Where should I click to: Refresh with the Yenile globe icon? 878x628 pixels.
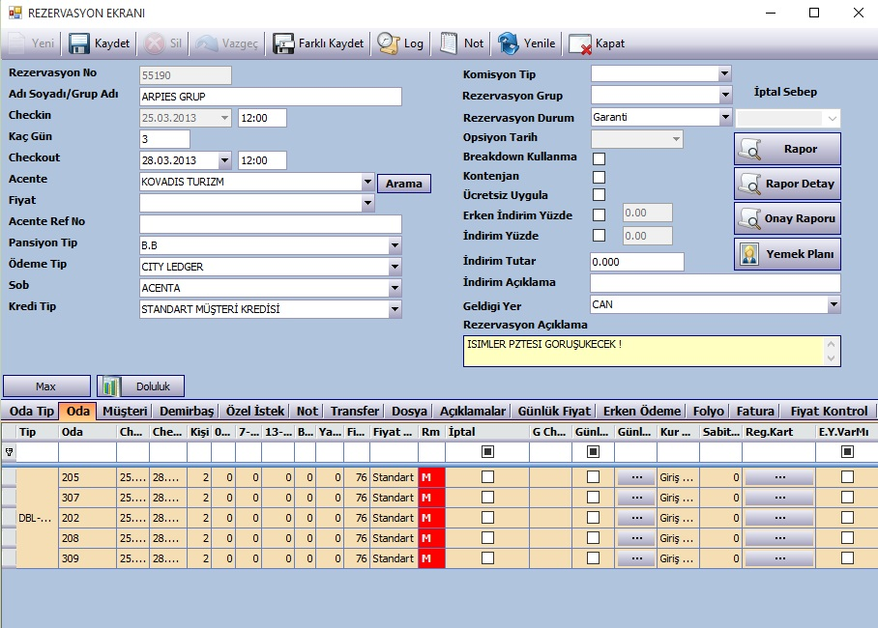point(506,43)
